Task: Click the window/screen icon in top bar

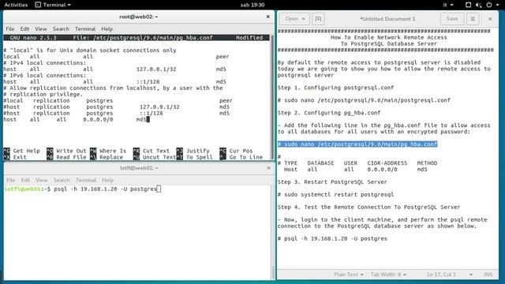Action: pos(468,5)
